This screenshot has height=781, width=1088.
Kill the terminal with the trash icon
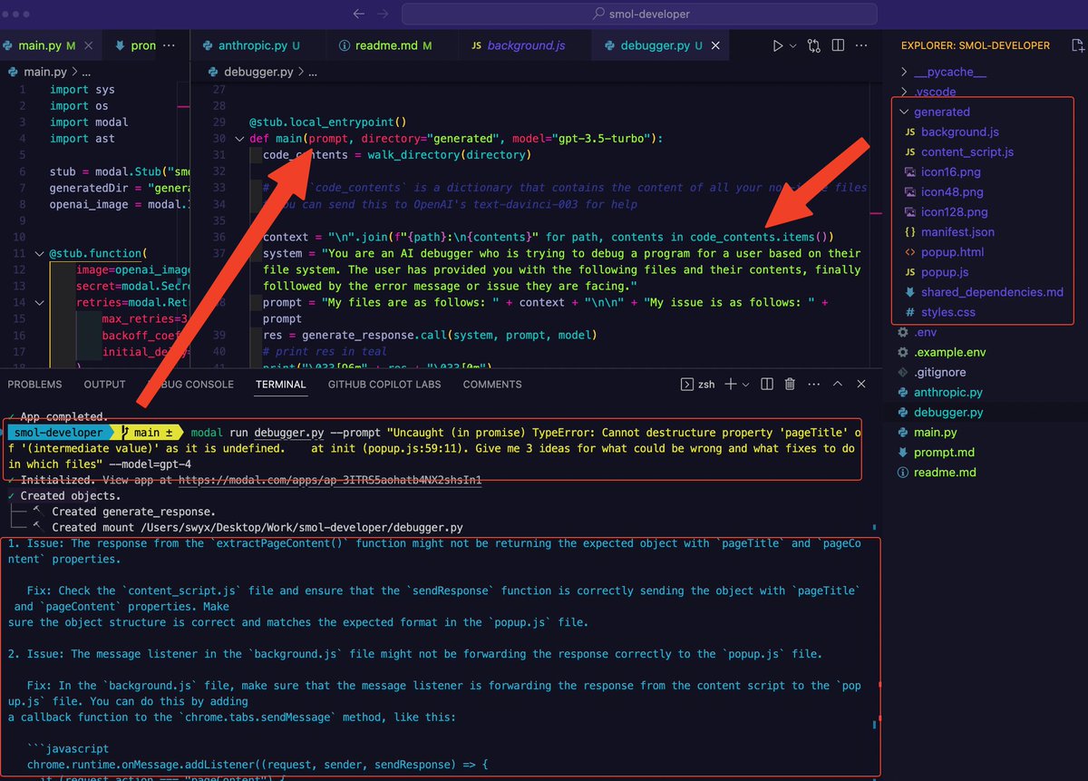click(x=790, y=385)
